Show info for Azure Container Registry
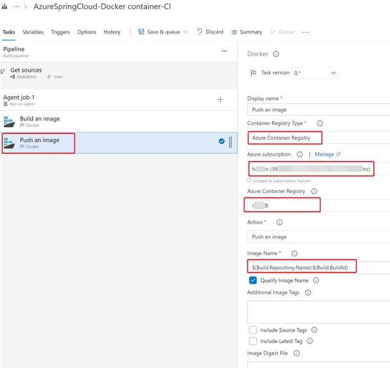This screenshot has width=390, height=368. (314, 191)
